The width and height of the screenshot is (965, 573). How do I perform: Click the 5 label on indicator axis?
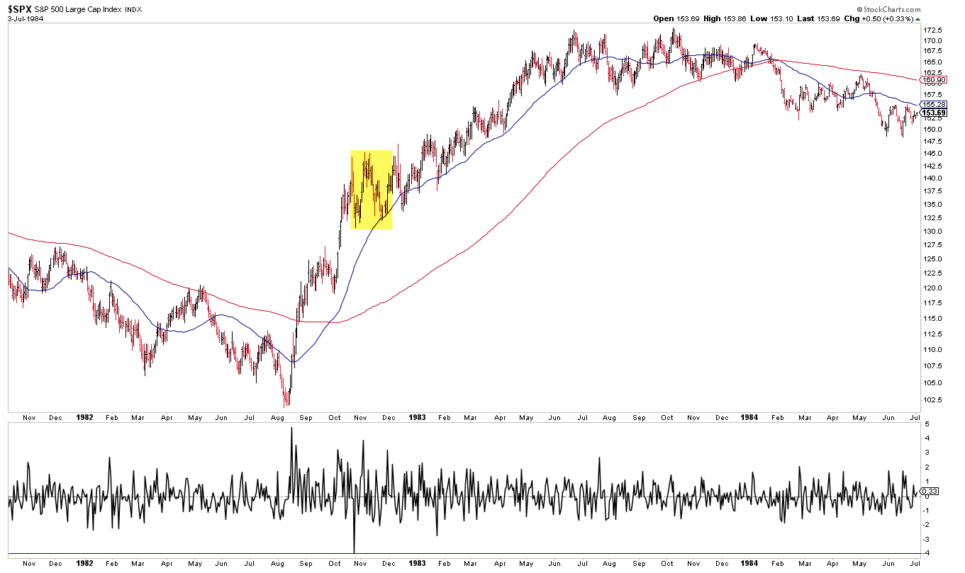(x=927, y=424)
